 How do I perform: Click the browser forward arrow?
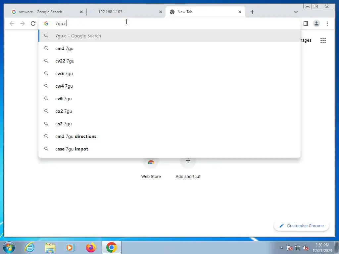[x=23, y=23]
